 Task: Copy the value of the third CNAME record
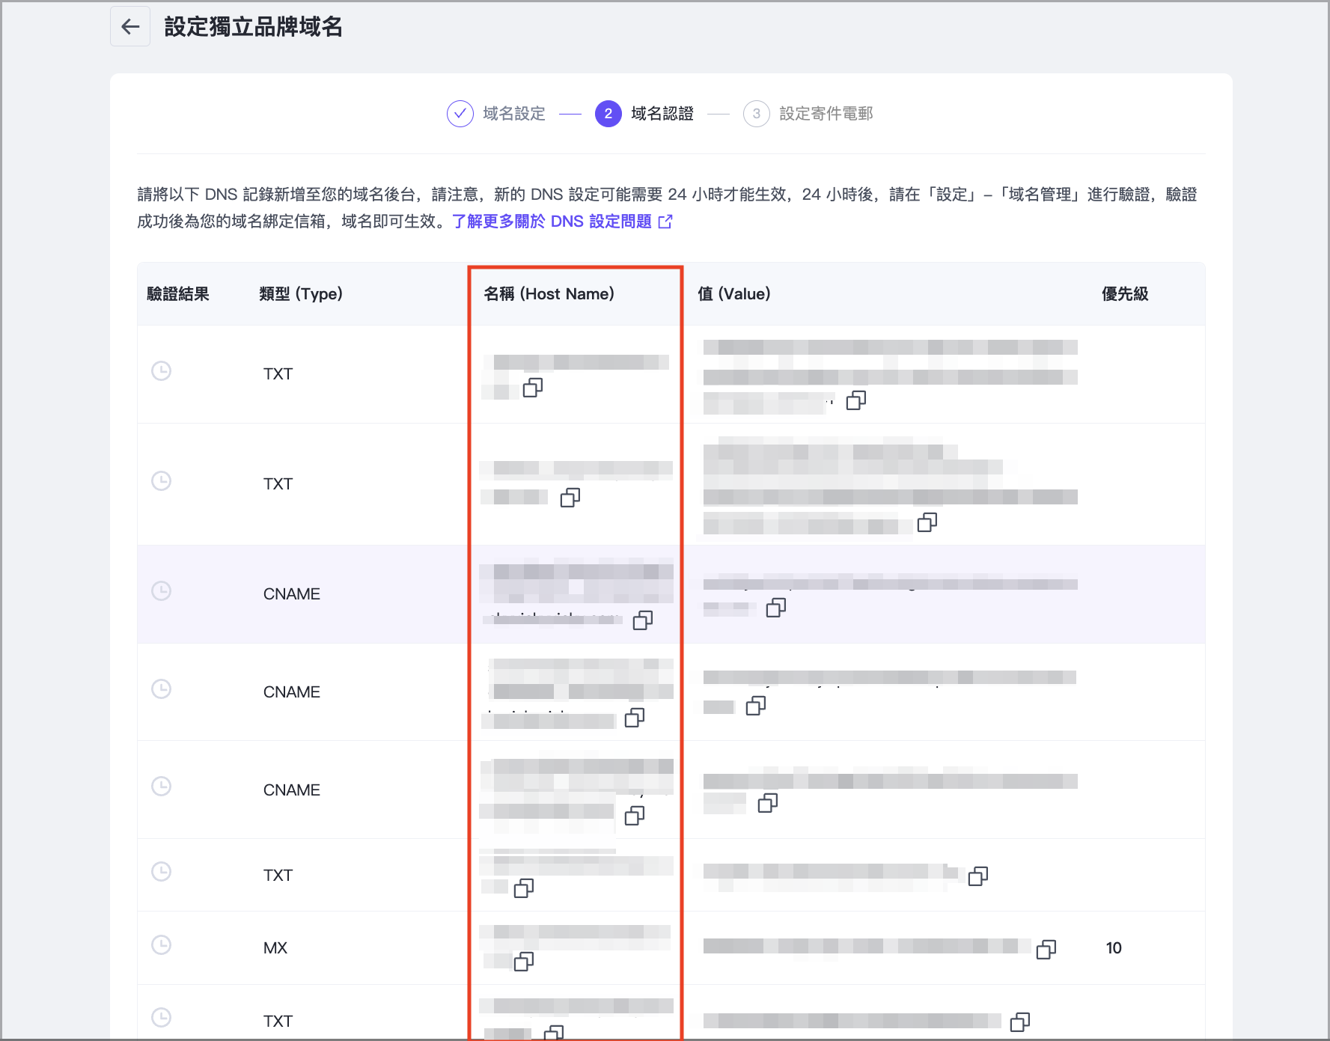point(767,804)
